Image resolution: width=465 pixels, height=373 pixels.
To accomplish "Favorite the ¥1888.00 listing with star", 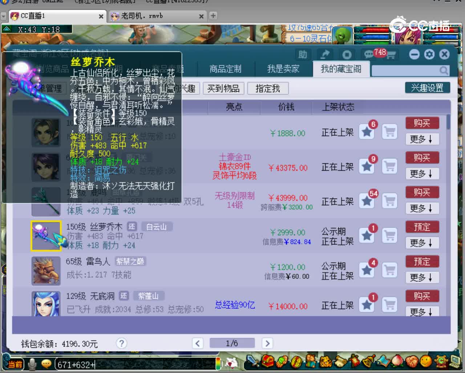I will 367,132.
